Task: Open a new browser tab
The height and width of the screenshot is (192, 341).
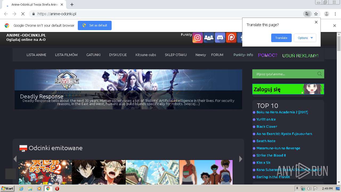Action: pyautogui.click(x=72, y=5)
